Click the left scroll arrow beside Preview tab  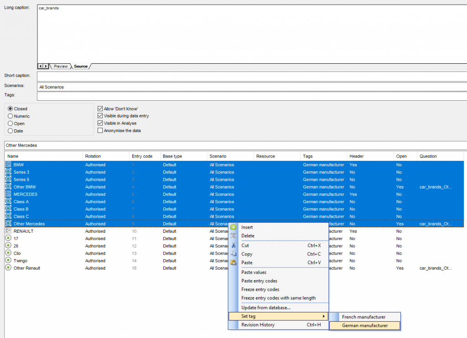point(41,66)
